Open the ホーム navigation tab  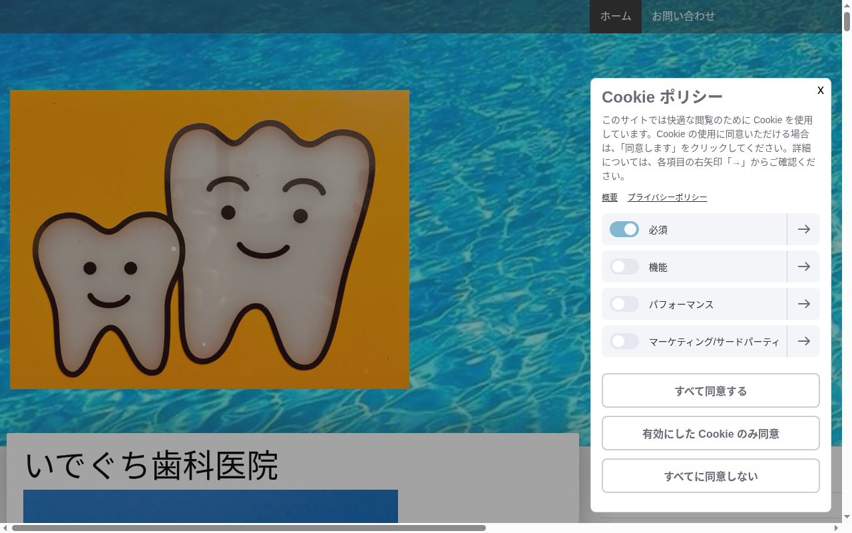click(x=616, y=17)
